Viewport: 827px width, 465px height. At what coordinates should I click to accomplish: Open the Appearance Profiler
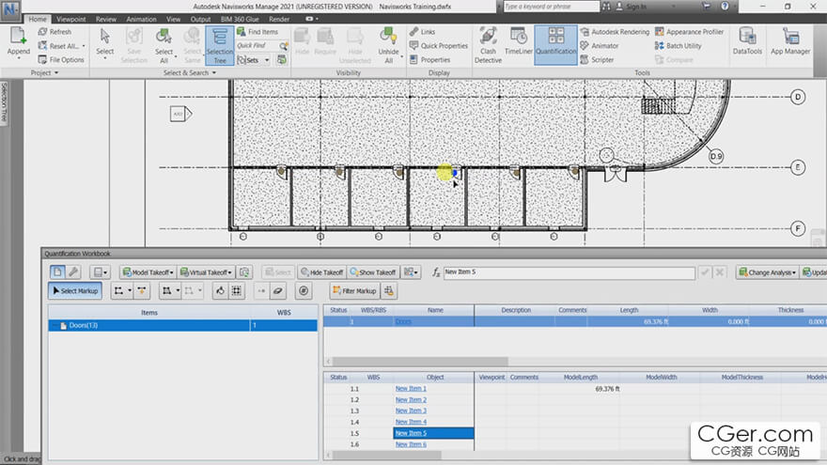coord(690,32)
